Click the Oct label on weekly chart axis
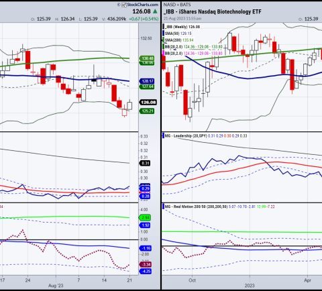The image size is (322, 291). (x=192, y=280)
